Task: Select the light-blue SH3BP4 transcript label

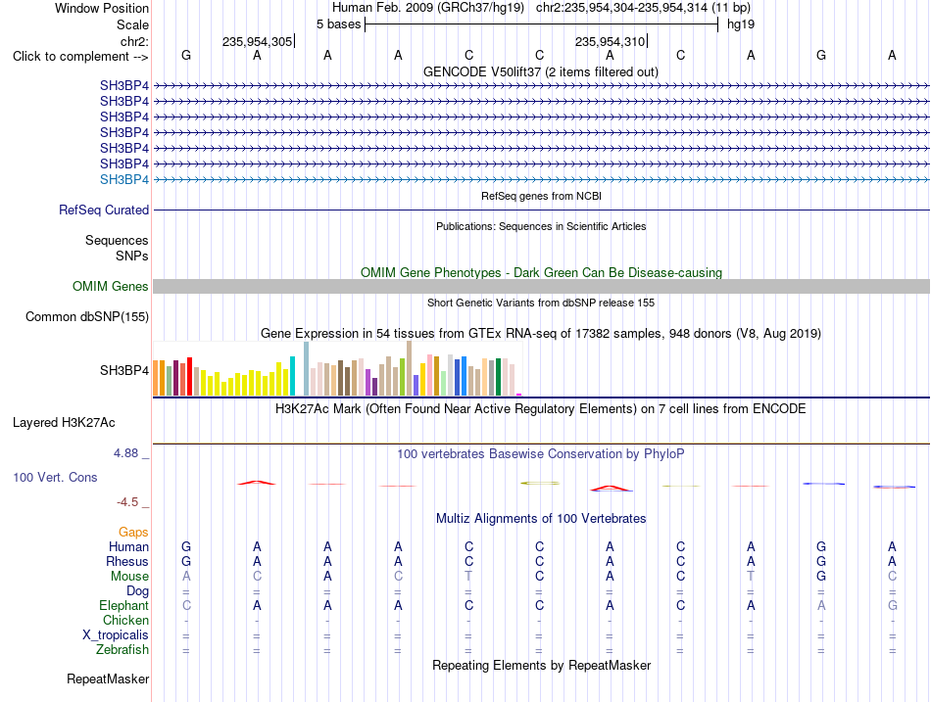Action: click(124, 180)
